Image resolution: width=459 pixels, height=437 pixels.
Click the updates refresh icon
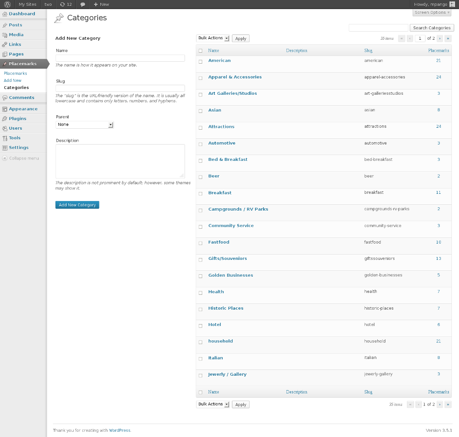pyautogui.click(x=62, y=4)
